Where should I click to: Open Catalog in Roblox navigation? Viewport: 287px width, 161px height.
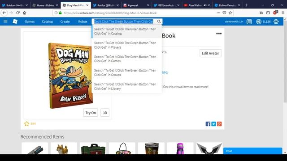[47, 21]
